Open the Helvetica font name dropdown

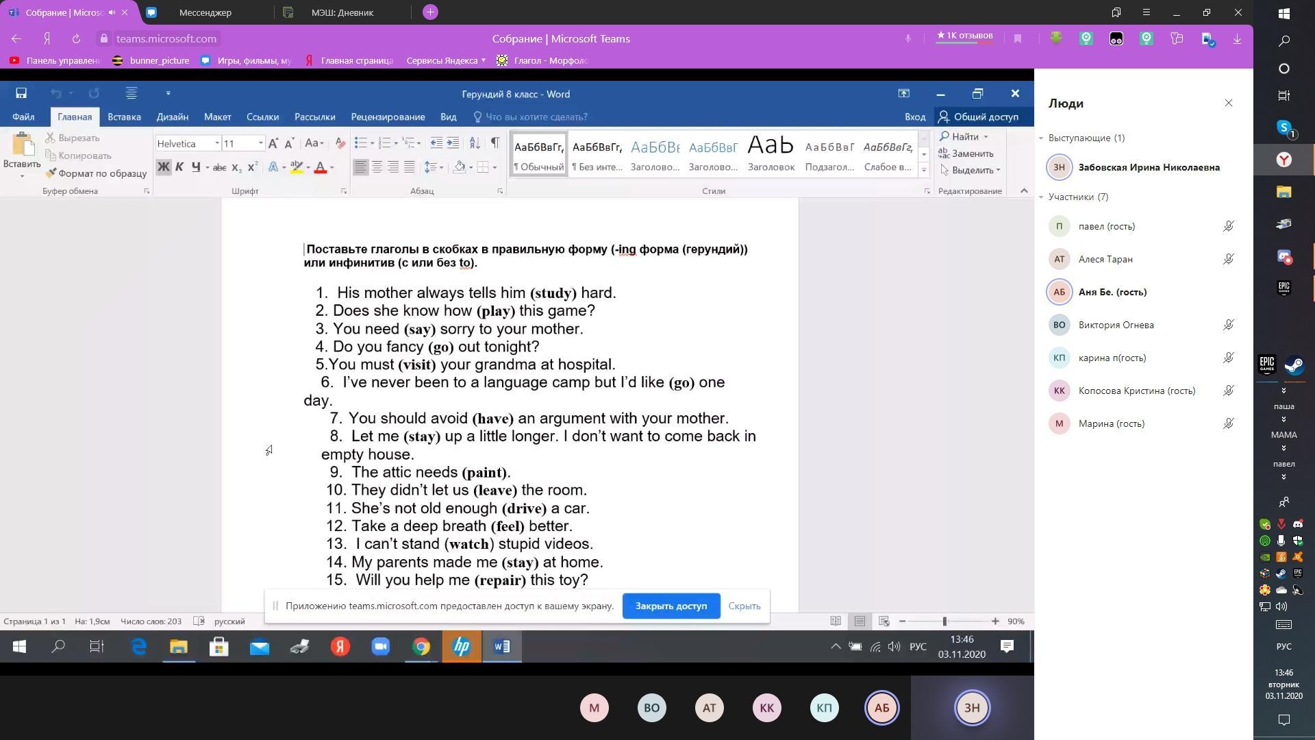217,143
